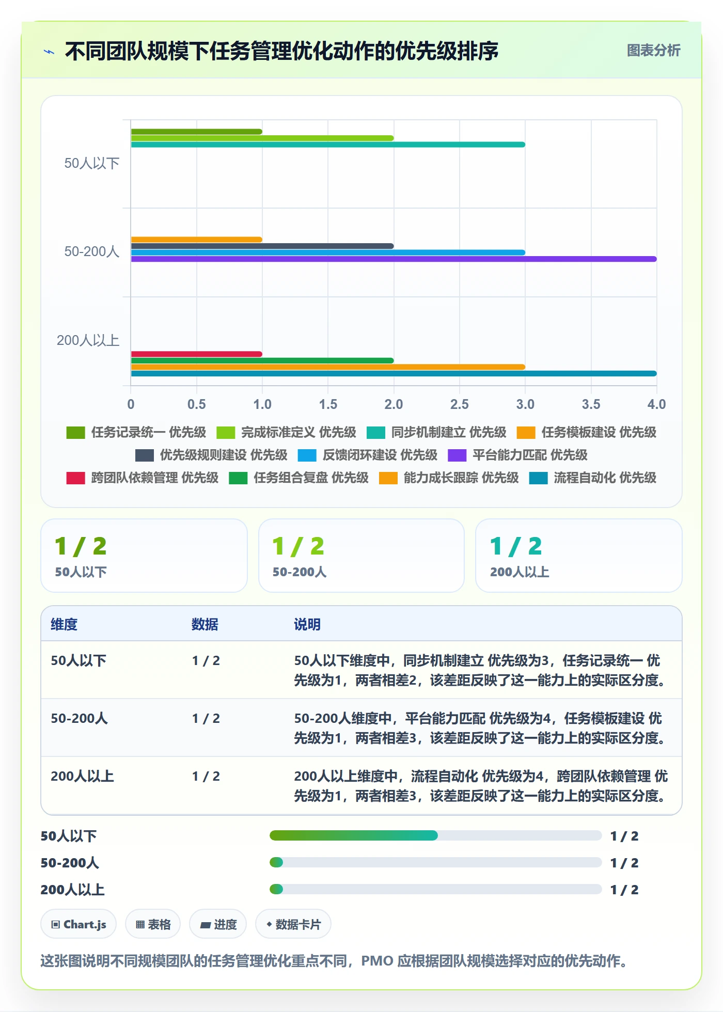Click the teal bar reaching 3.0 for 50人以下
Screen dimensions: 723x1012
[328, 145]
